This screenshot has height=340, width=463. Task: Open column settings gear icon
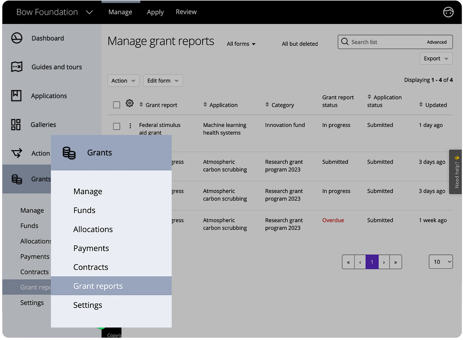point(129,103)
